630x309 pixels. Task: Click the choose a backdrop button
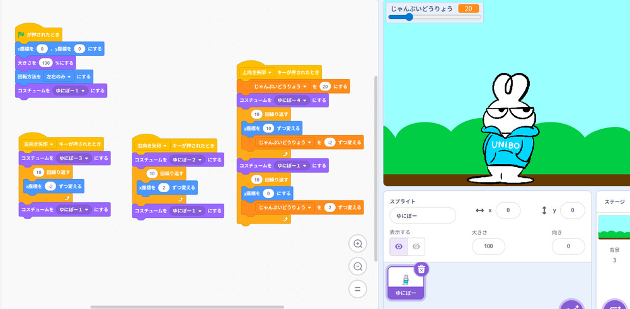(x=614, y=305)
